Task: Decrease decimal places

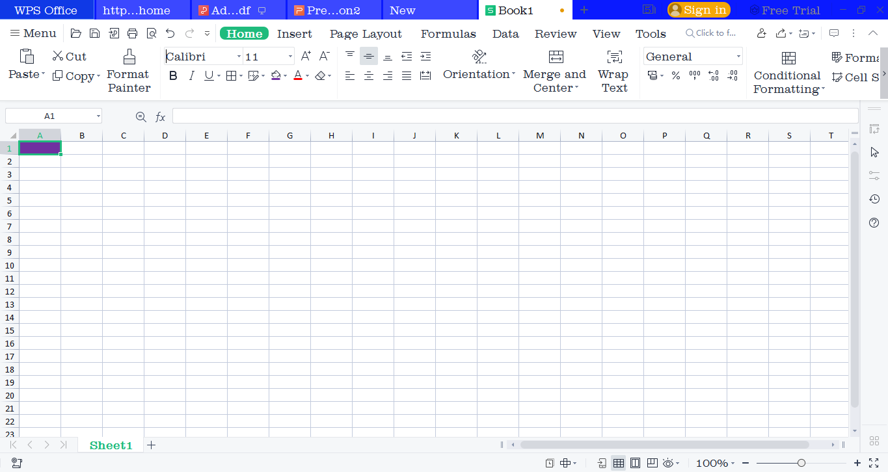Action: pos(732,75)
